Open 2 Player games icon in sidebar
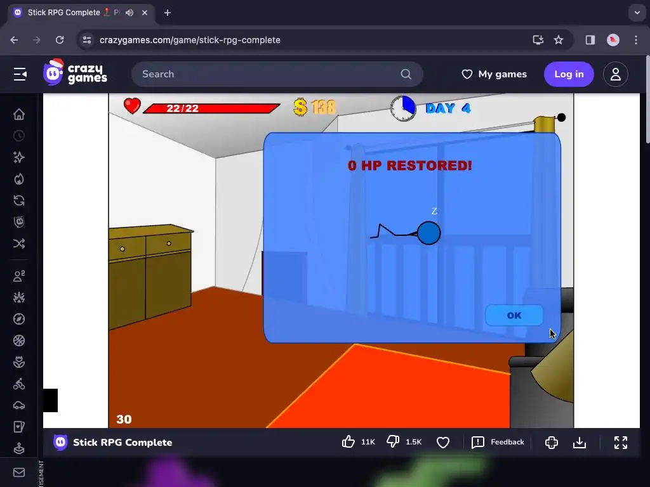Screen dimensions: 650x487 point(19,276)
